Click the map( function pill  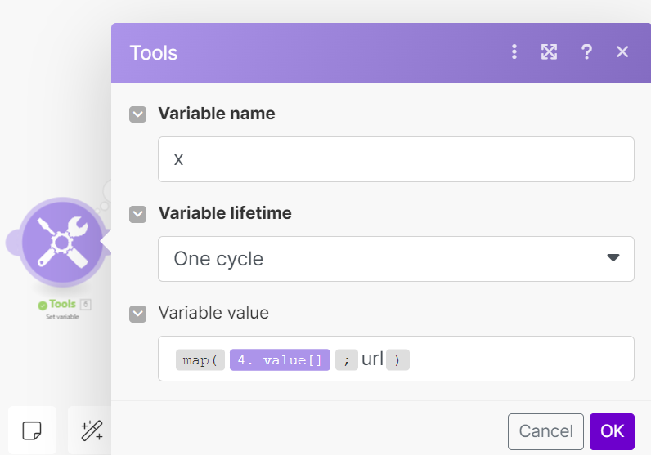[200, 360]
